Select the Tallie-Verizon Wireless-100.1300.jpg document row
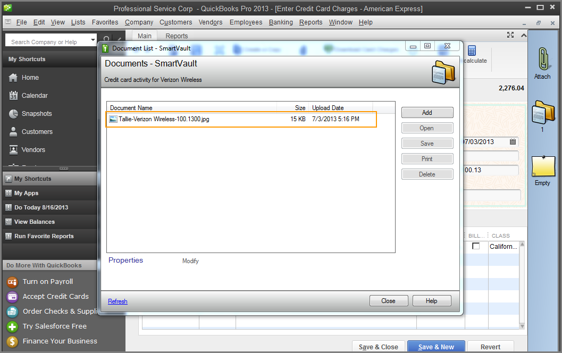Screen dimensions: 562x353 pyautogui.click(x=241, y=119)
